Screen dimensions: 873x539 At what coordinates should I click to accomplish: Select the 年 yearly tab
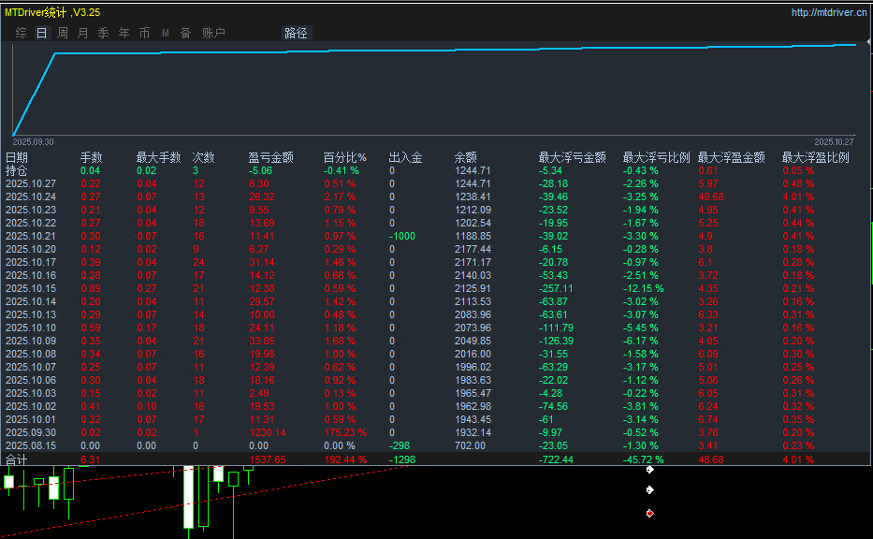(124, 34)
